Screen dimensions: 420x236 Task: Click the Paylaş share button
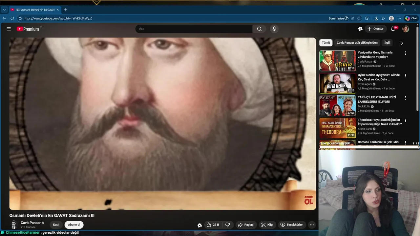coord(246,225)
